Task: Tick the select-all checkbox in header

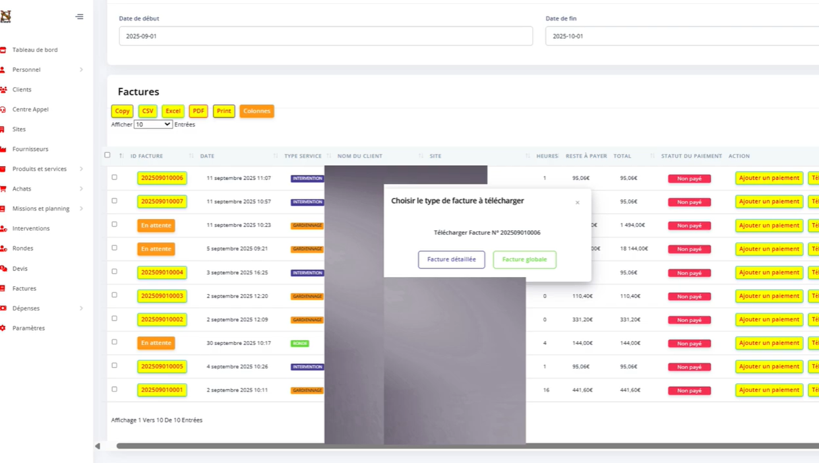Action: (x=107, y=155)
